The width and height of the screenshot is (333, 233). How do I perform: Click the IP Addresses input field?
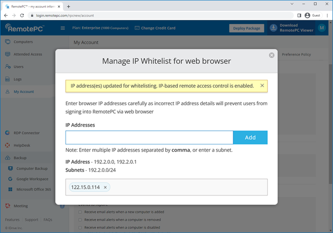click(x=149, y=137)
